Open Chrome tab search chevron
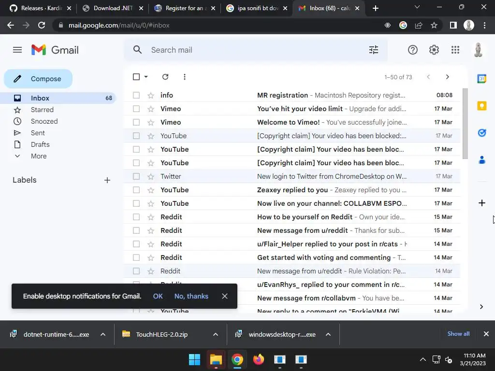This screenshot has height=371, width=495. tap(417, 7)
